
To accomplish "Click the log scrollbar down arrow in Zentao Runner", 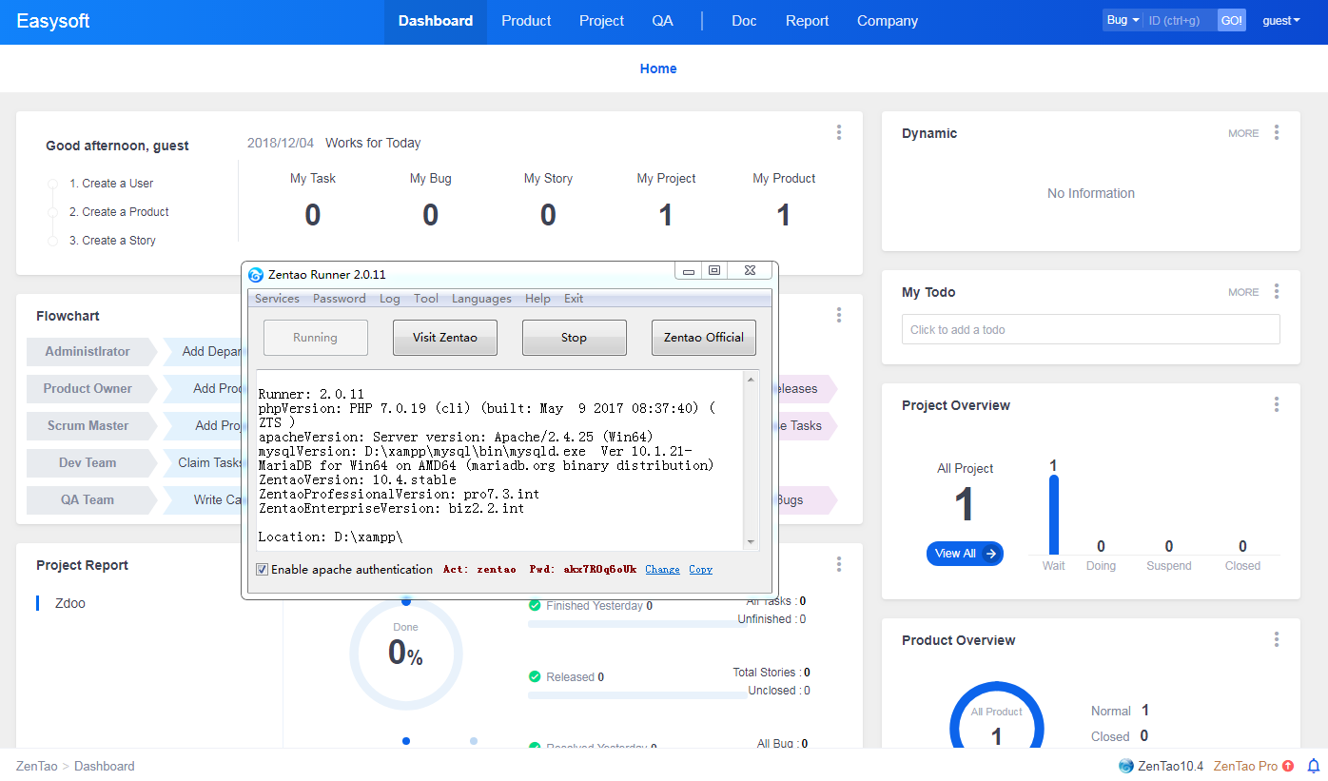I will tap(751, 541).
